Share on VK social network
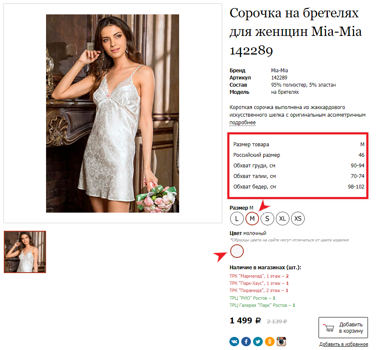 (234, 342)
